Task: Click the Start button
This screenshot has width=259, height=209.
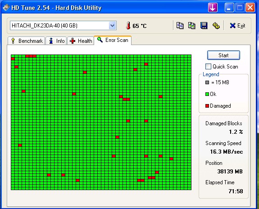Action: pos(223,55)
